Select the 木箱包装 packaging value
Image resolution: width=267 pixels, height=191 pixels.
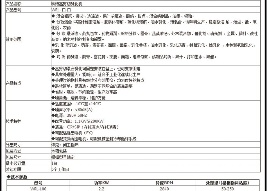(59, 151)
